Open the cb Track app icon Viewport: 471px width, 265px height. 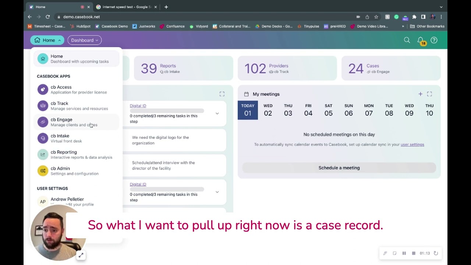pyautogui.click(x=43, y=106)
